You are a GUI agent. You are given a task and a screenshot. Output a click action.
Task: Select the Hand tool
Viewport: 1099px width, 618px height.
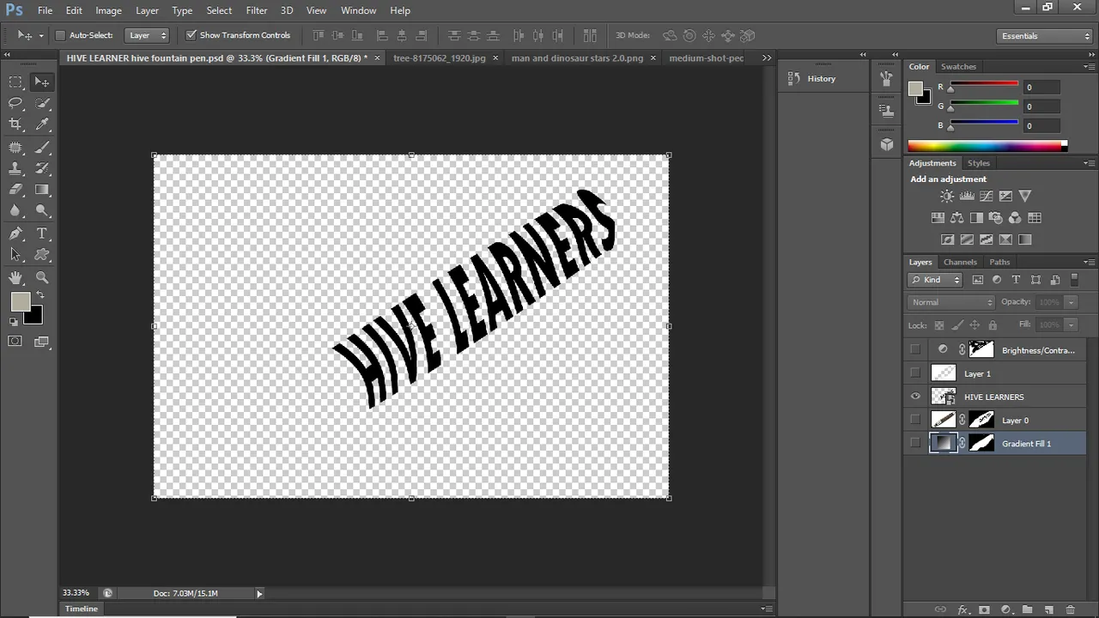(x=15, y=278)
